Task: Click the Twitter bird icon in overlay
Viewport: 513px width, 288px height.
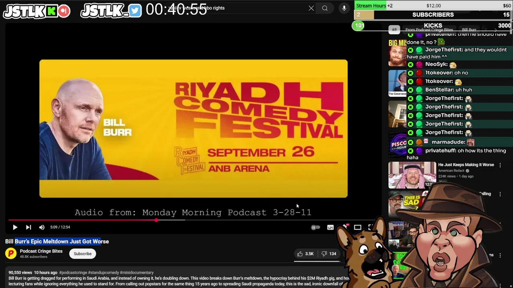Action: pyautogui.click(x=135, y=11)
